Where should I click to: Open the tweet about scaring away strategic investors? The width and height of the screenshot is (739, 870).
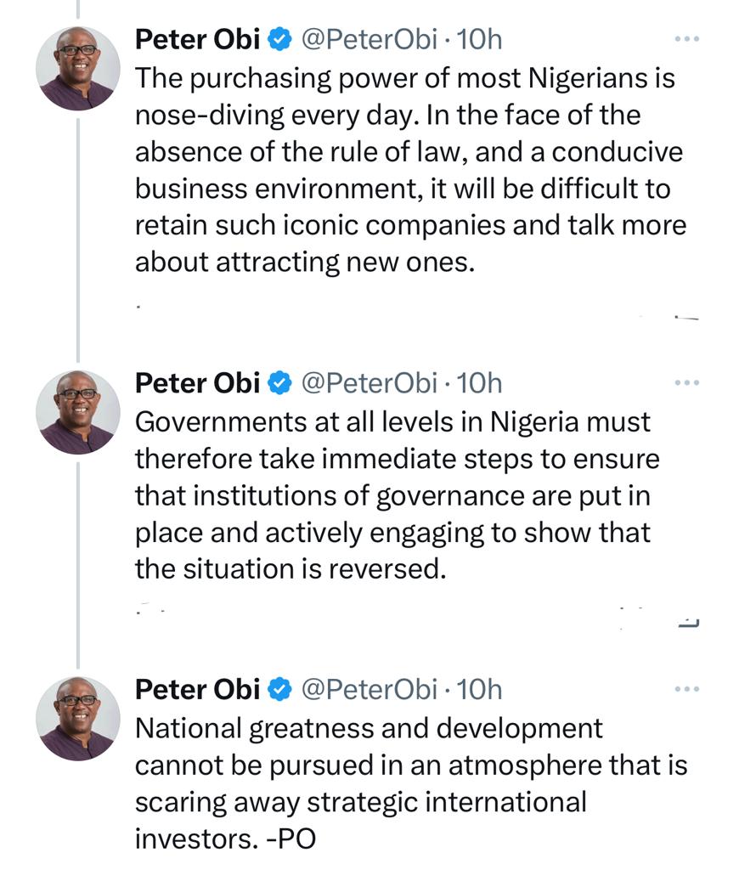pyautogui.click(x=408, y=782)
